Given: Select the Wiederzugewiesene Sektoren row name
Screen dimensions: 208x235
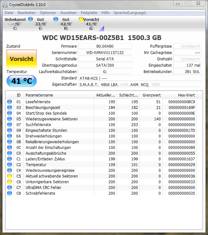Looking at the screenshot, I should 52,119.
